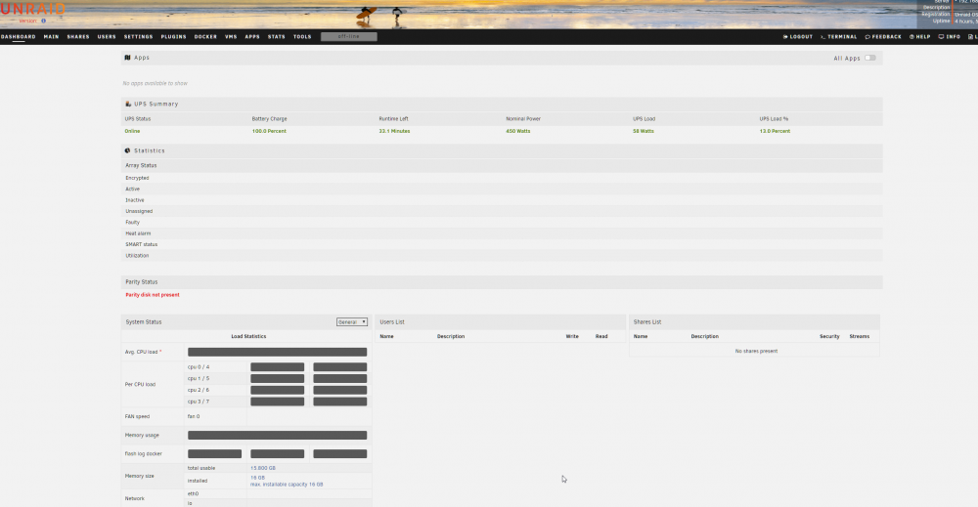Click the Shares List 'Security' column header
Screen dimensions: 978x507
[829, 336]
